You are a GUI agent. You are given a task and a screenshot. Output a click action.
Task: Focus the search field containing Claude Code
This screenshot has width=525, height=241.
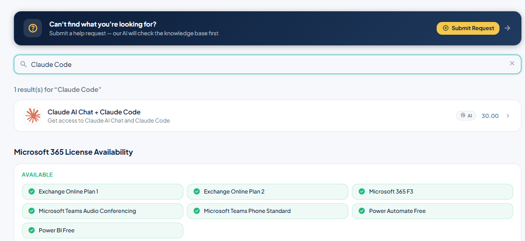tap(267, 64)
